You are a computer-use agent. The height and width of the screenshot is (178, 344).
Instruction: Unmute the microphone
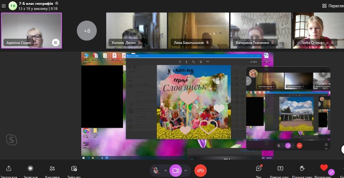[156, 171]
